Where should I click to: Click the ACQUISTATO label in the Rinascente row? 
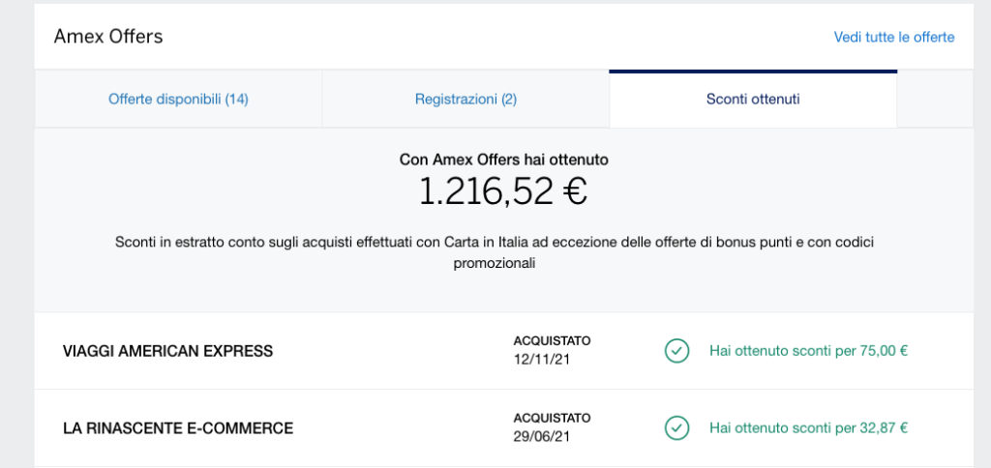552,418
